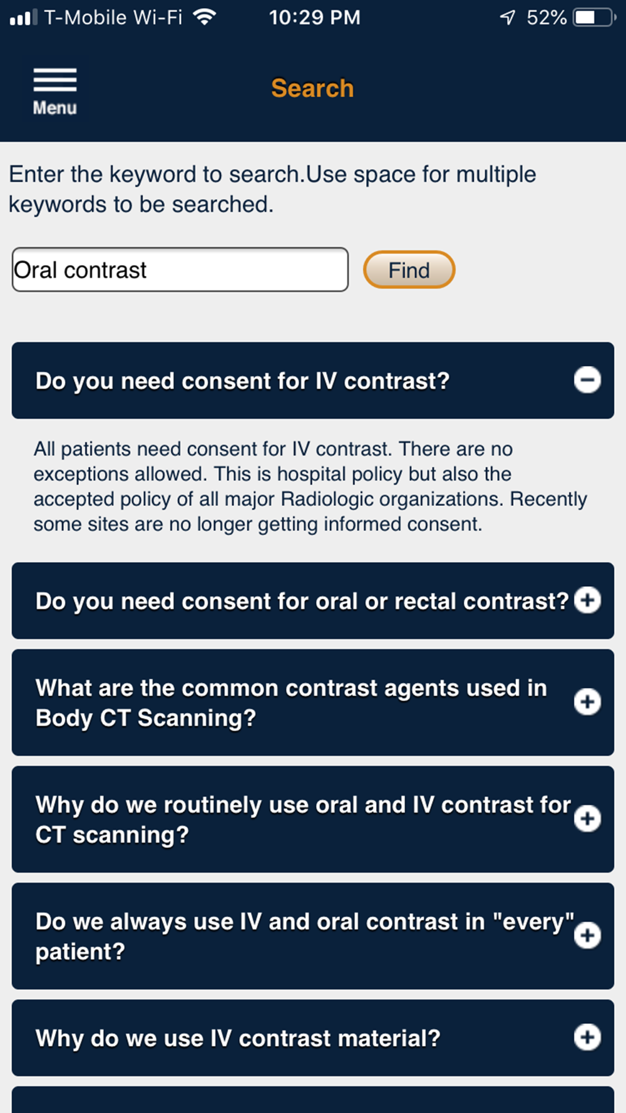Tap the battery indicator in status bar
626x1113 pixels.
tap(594, 18)
